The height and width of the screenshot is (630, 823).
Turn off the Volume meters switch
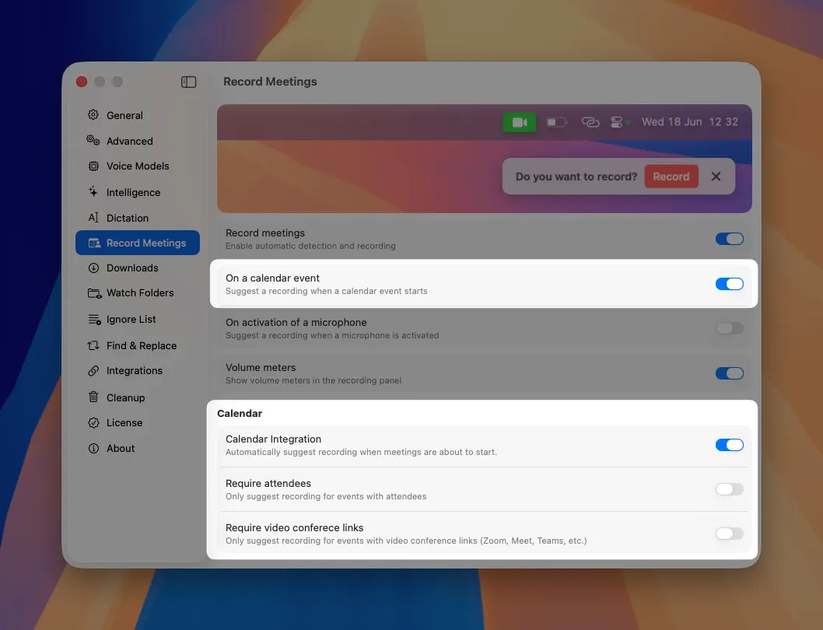(x=730, y=373)
